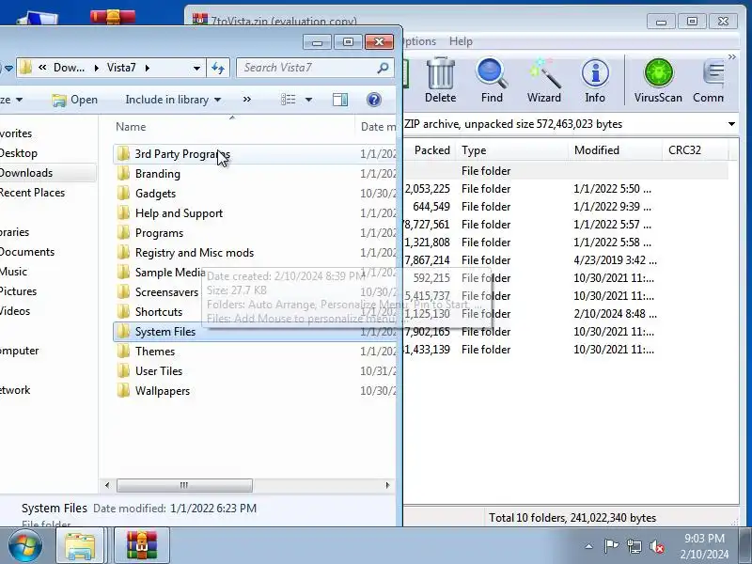Toggle the preview pane icon in Explorer
Viewport: 752px width, 564px height.
(x=340, y=100)
